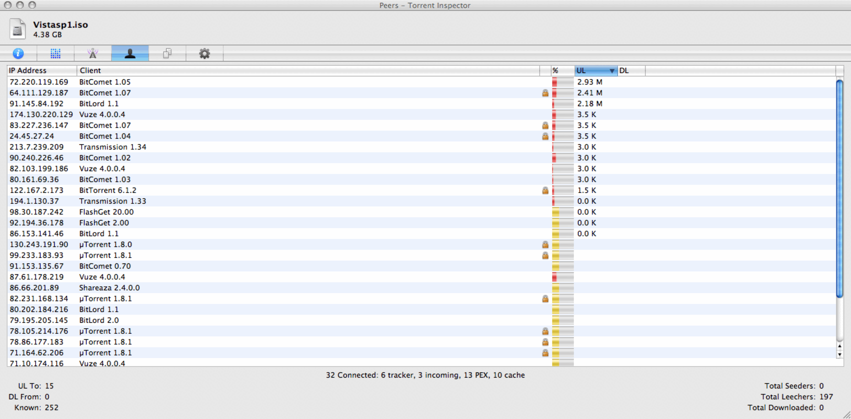Toggle sort direction arrow in UL header
The image size is (851, 419).
612,71
